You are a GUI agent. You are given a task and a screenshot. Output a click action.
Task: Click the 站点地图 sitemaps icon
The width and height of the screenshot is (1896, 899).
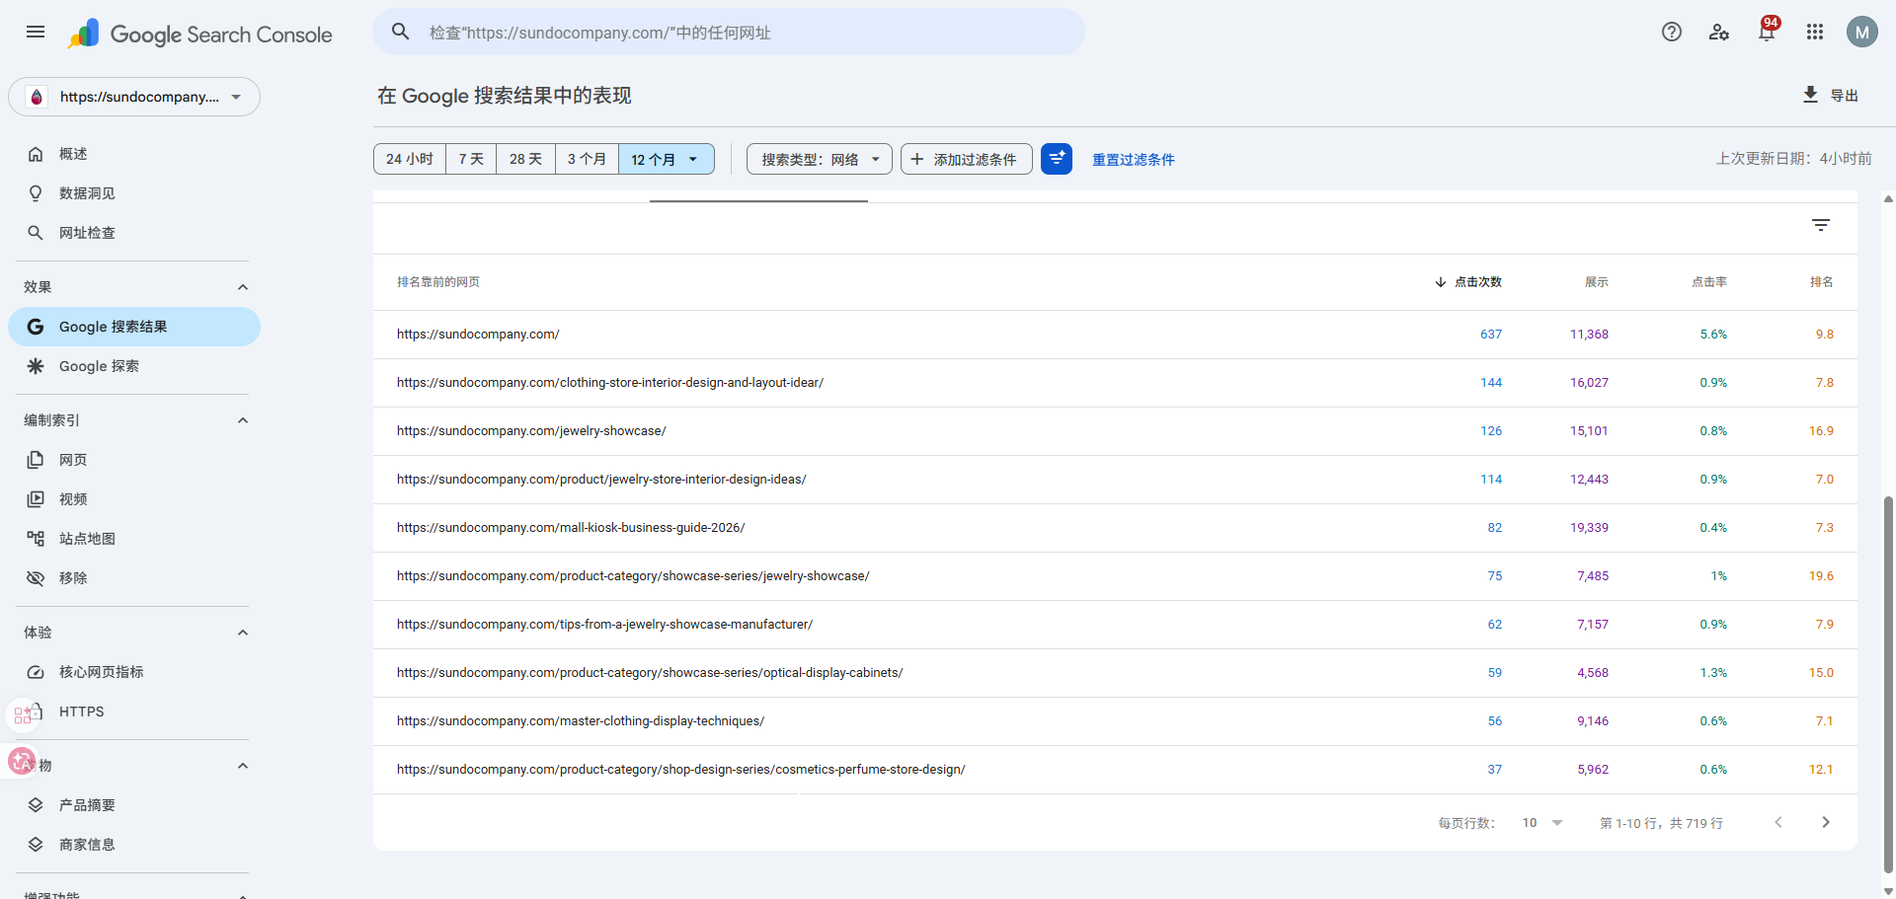click(x=36, y=539)
